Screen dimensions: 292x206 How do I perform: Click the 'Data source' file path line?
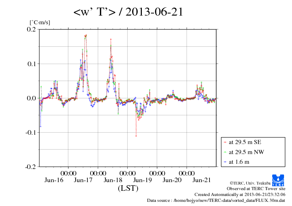click(x=216, y=200)
